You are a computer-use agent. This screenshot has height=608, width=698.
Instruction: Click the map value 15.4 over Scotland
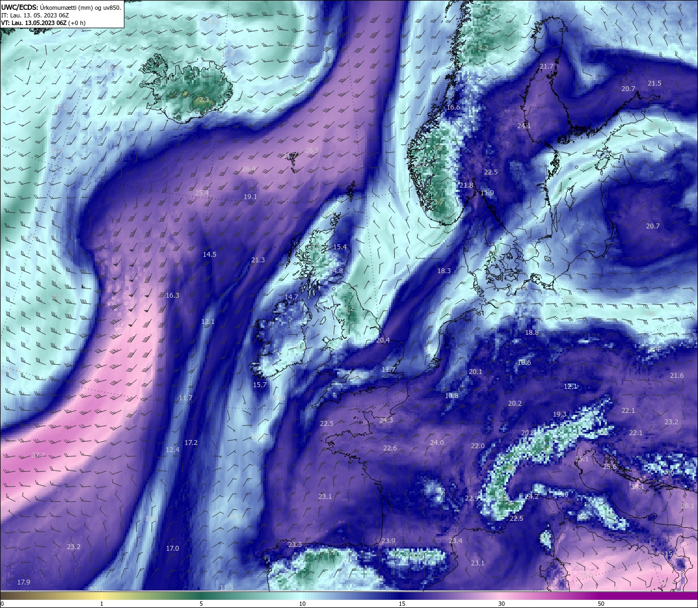tap(340, 247)
